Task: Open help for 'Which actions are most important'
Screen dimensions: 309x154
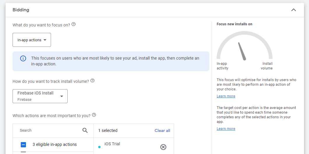Action: 94,115
